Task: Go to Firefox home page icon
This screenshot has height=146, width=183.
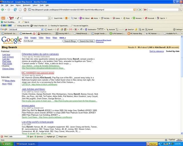Action: [x=25, y=10]
